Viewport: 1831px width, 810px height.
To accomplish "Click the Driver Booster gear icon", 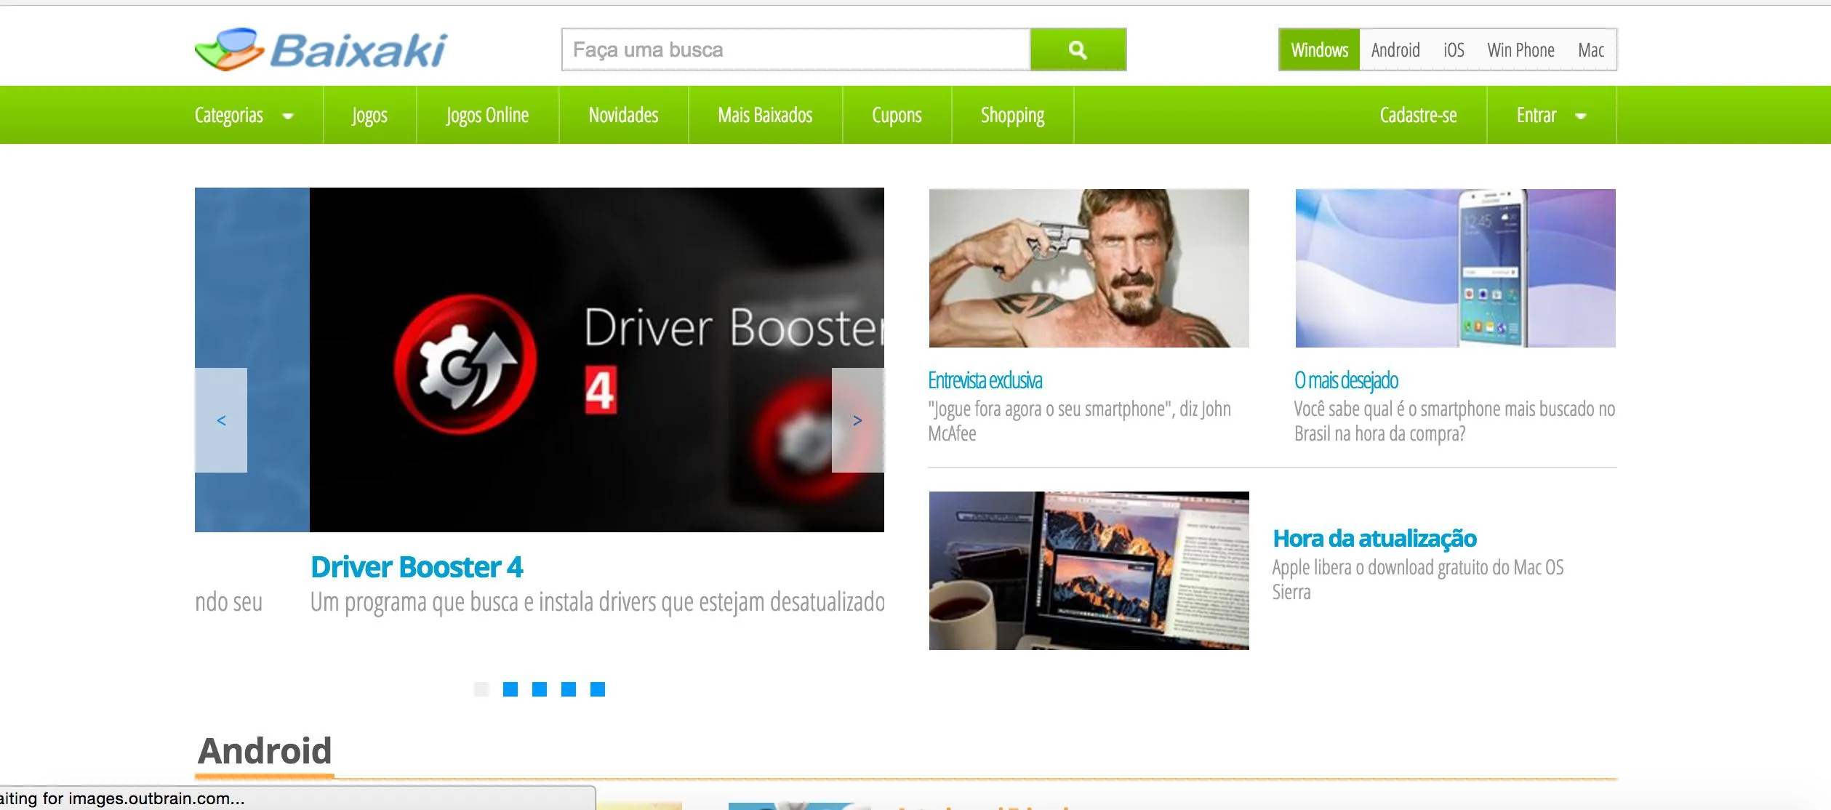I will point(465,363).
